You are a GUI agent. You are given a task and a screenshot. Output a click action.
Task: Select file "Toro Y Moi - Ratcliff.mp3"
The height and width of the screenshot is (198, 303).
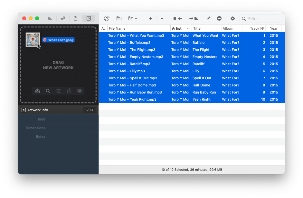(129, 64)
